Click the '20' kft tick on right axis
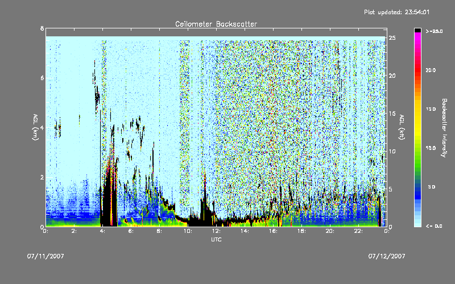The image size is (455, 284). (x=392, y=76)
